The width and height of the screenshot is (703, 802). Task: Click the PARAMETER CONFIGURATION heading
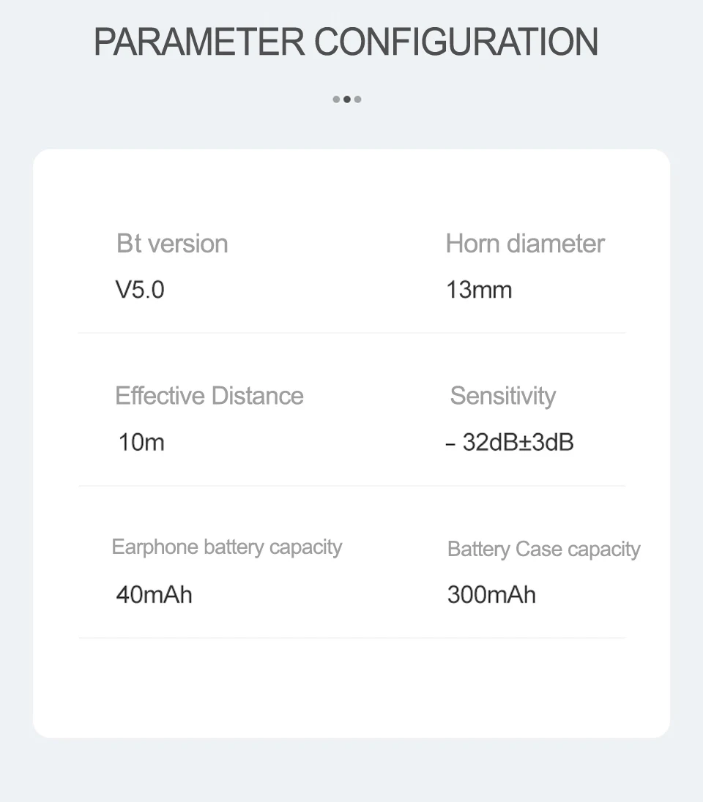click(346, 42)
